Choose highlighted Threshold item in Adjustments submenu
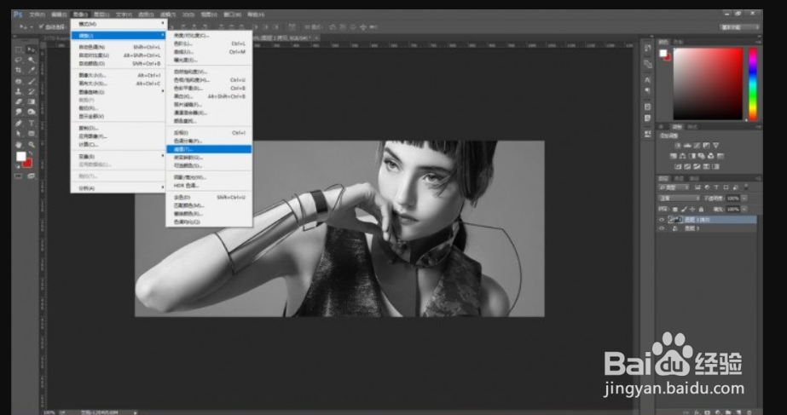Screen dimensions: 787x415 [209, 149]
